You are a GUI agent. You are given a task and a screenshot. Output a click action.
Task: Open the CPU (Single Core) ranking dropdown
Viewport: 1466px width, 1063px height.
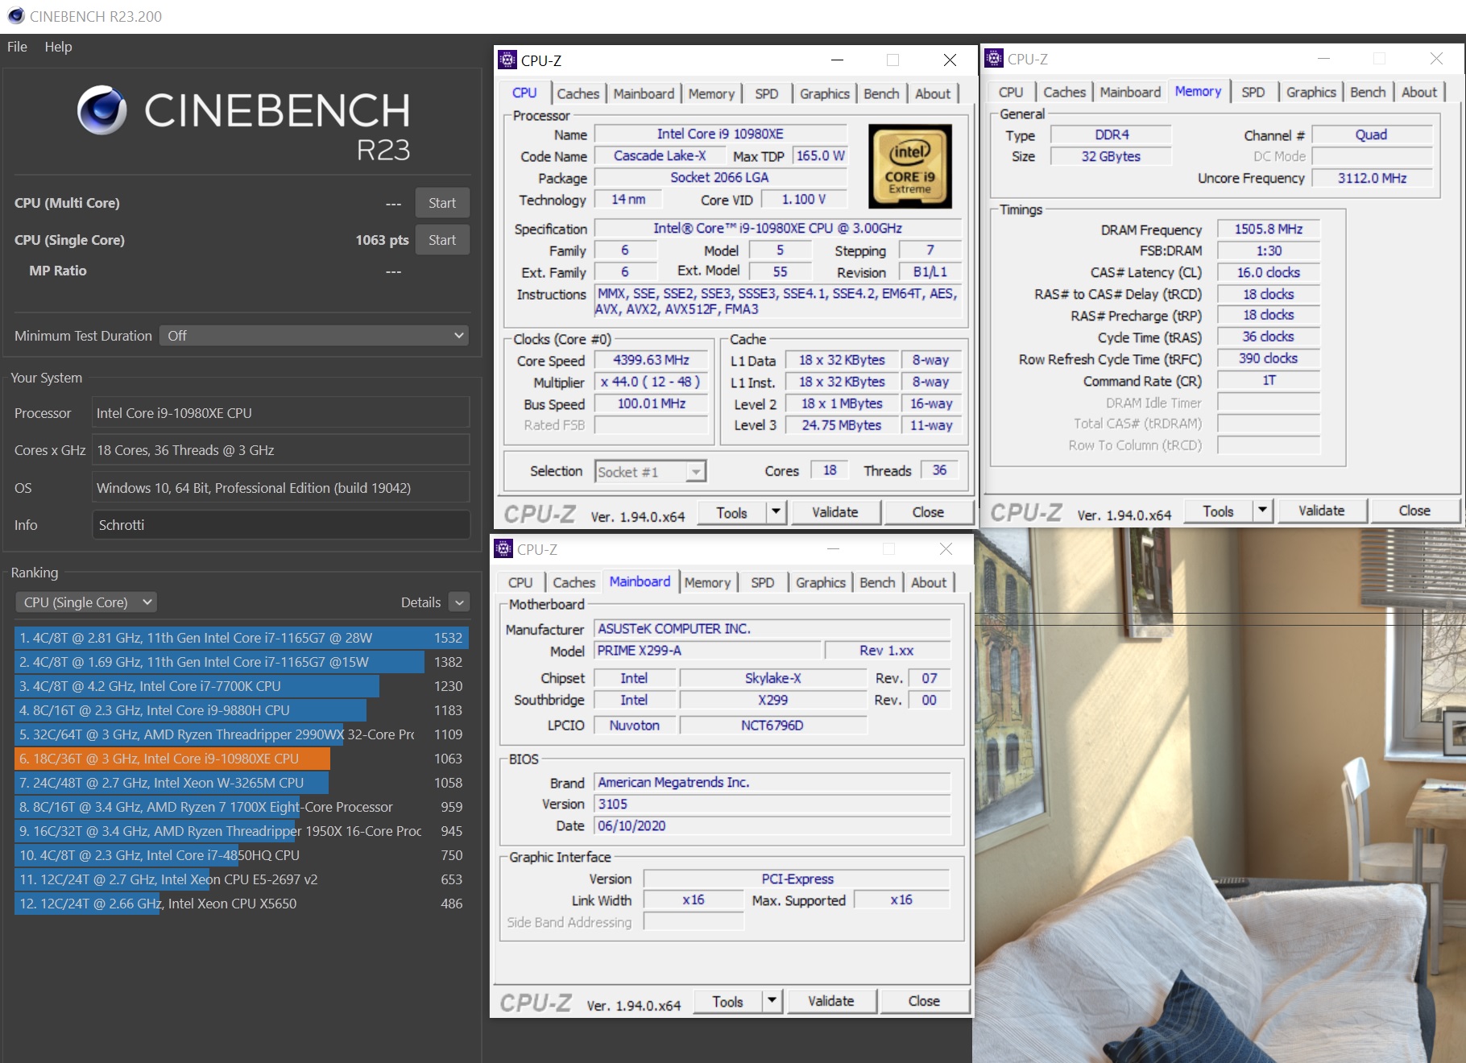tap(86, 602)
